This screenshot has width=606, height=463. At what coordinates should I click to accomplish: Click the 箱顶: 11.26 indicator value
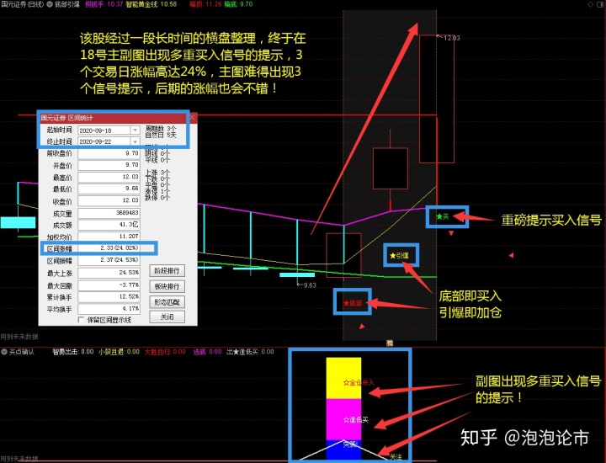click(x=205, y=5)
